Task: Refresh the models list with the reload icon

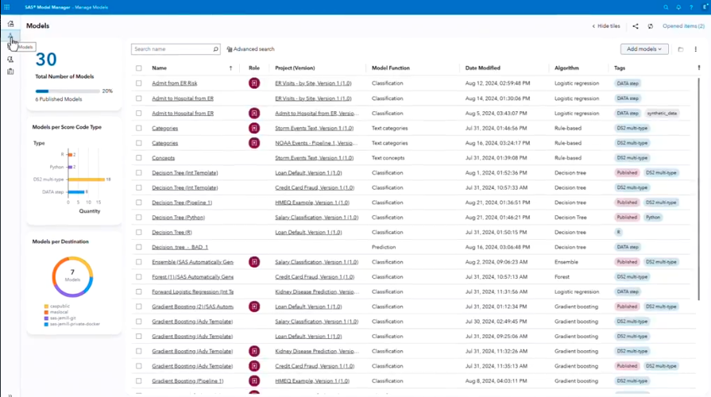Action: point(651,26)
